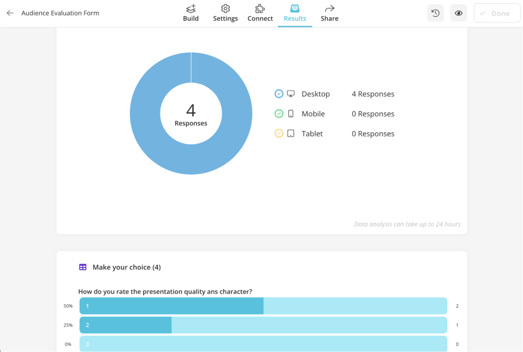
Task: Toggle the yellow Tablet check indicator
Action: tap(279, 133)
